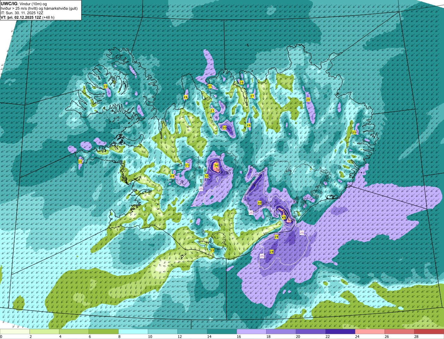Click the 14–16 m/s dark teal legend swatch
The height and width of the screenshot is (339, 444).
click(222, 331)
